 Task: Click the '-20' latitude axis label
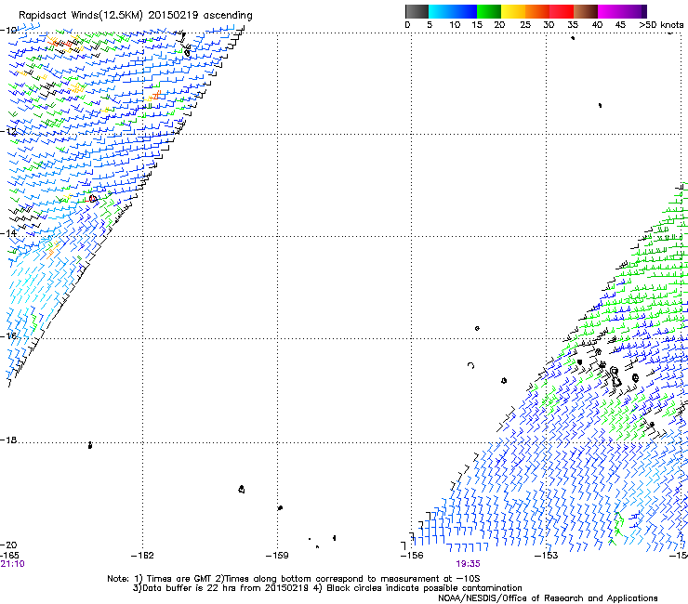(8, 545)
